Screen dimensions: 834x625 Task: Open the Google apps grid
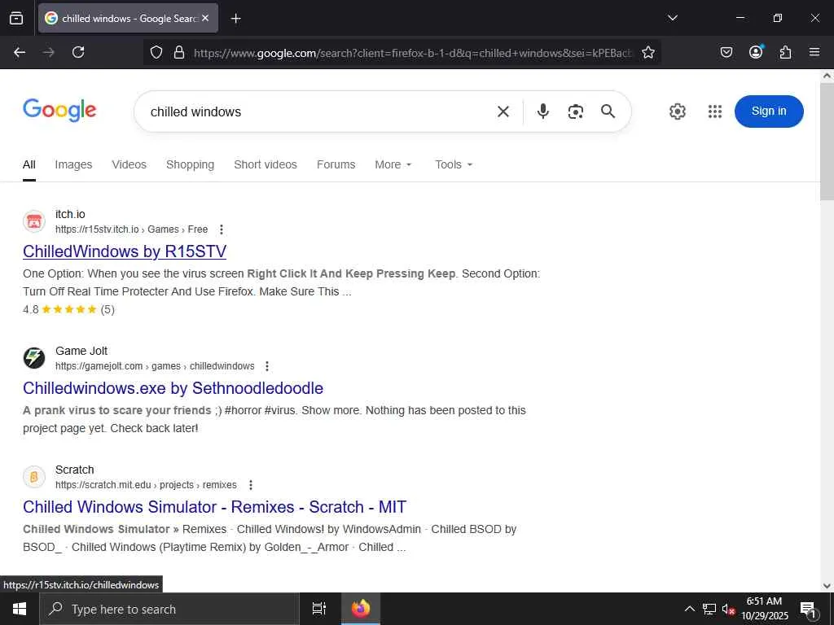(x=715, y=111)
